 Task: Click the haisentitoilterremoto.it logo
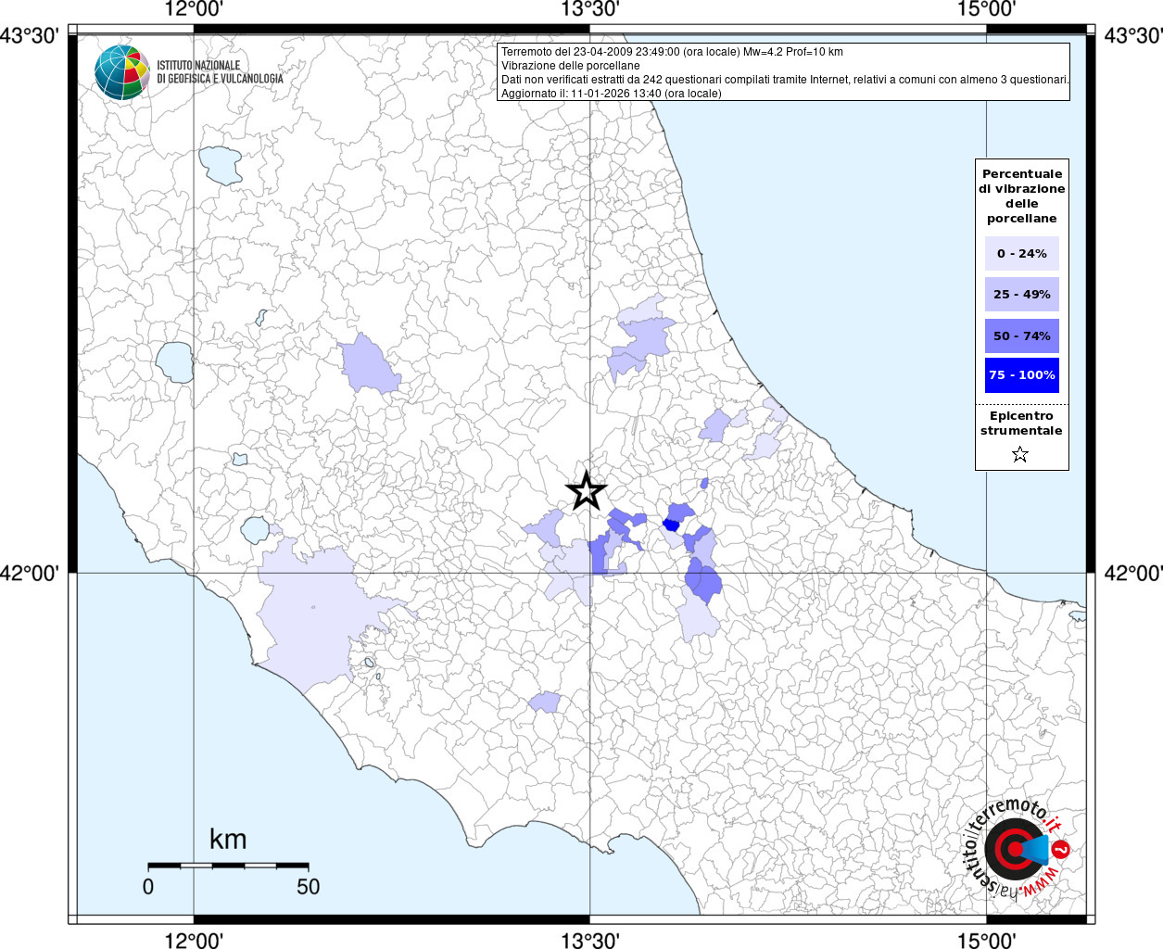click(1018, 850)
